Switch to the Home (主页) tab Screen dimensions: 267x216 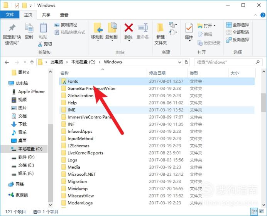pyautogui.click(x=28, y=15)
